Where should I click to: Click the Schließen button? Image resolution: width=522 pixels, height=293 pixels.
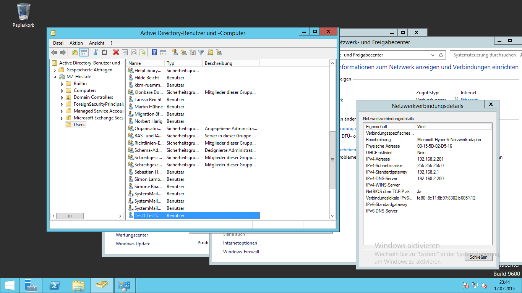478,257
